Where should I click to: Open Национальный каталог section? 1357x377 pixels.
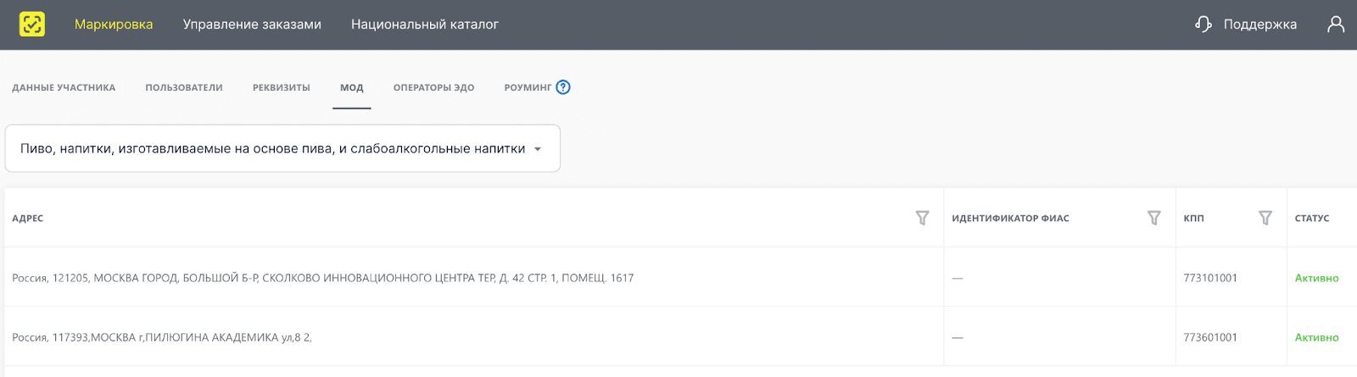point(424,25)
